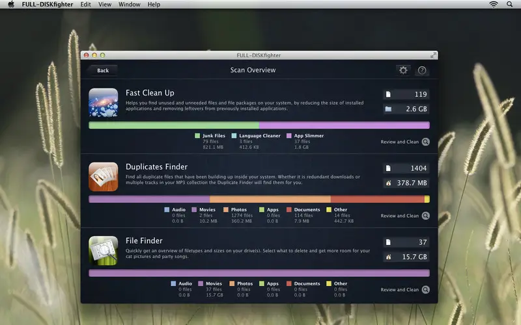Click Photos label in Duplicates Finder legend
Screen dimensions: 521x325
point(239,209)
